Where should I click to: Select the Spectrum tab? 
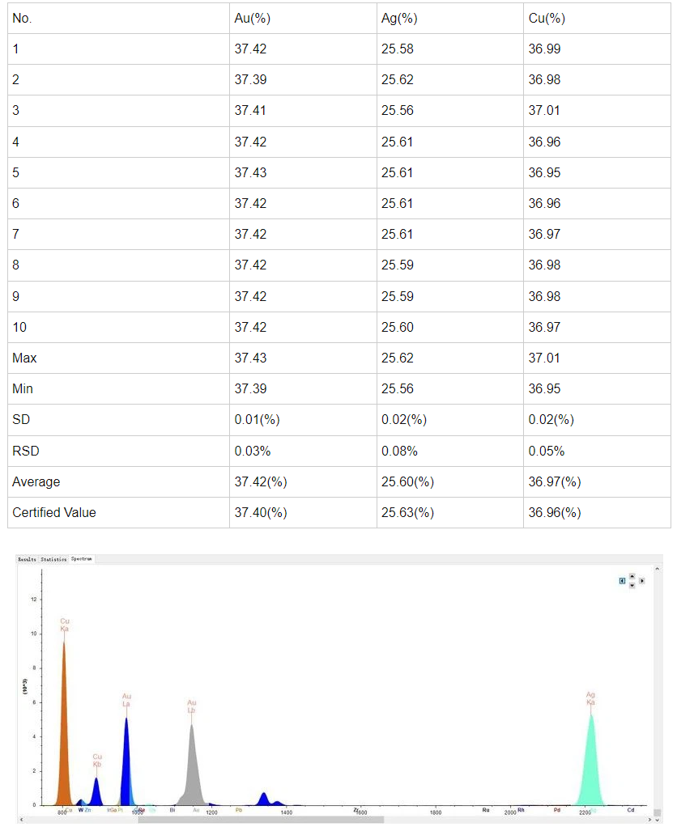81,559
